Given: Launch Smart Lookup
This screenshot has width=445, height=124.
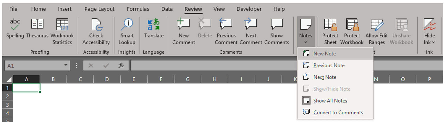Looking at the screenshot, I should (127, 31).
